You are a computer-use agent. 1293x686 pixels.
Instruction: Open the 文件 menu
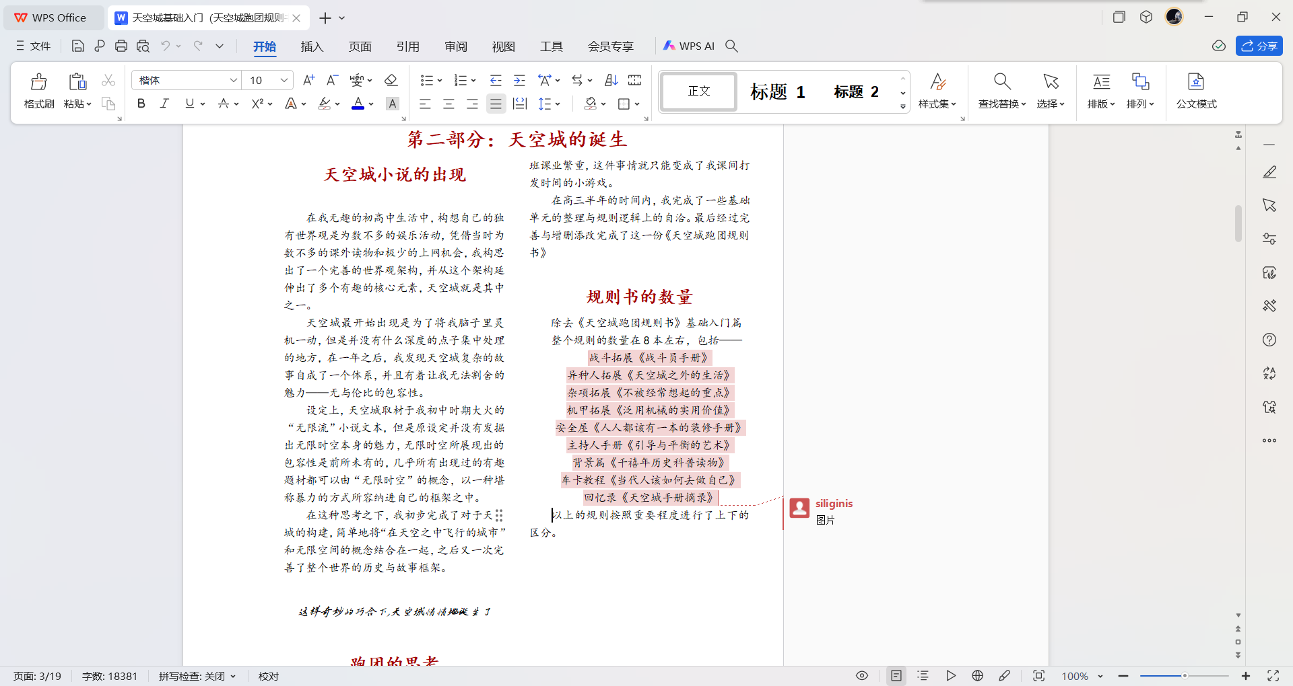click(34, 46)
